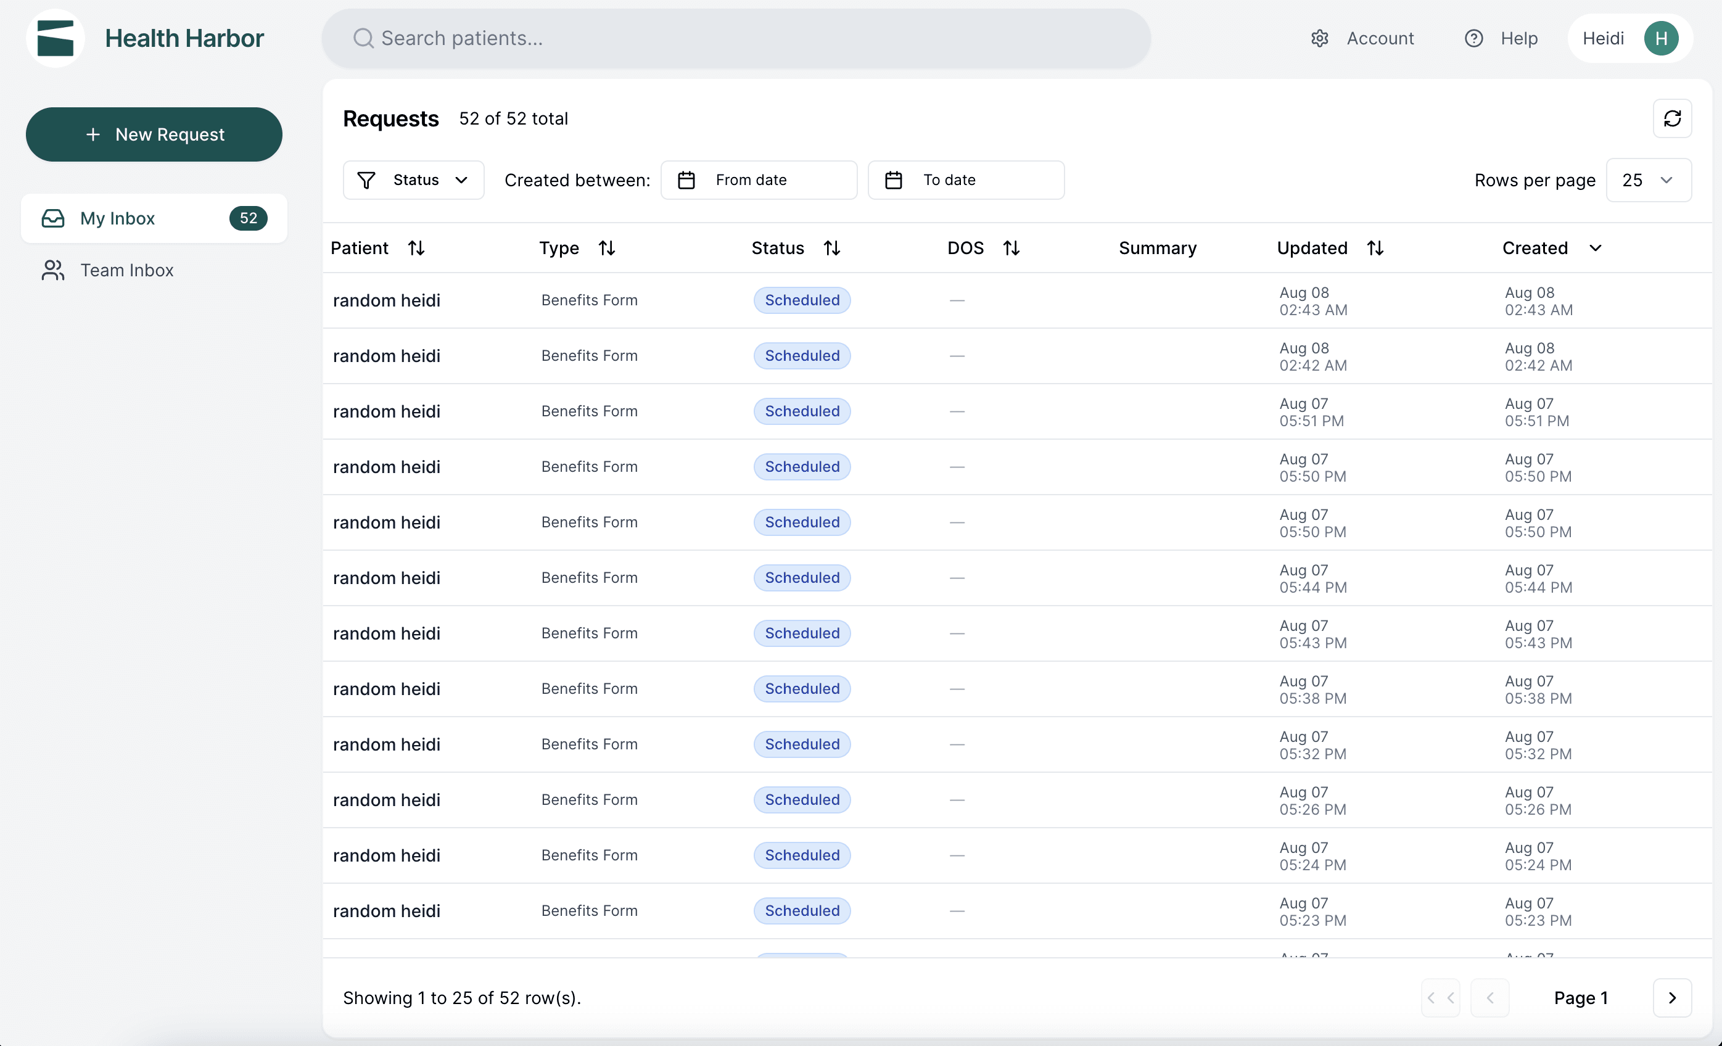Sort by Status column arrows
This screenshot has height=1046, width=1722.
click(x=831, y=248)
